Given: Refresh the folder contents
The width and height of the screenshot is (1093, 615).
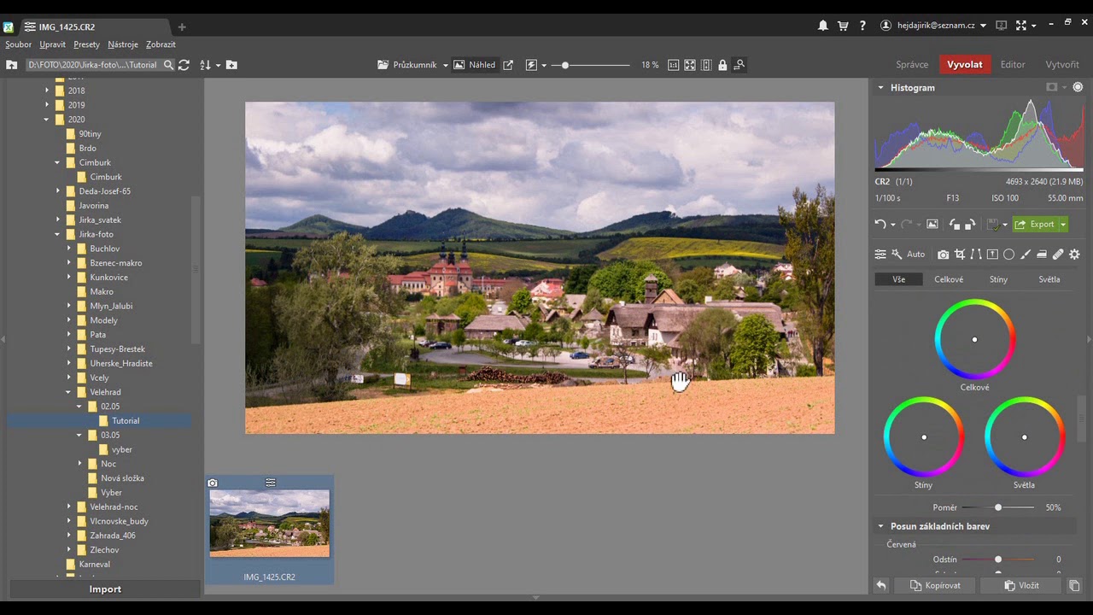Looking at the screenshot, I should click(x=184, y=65).
